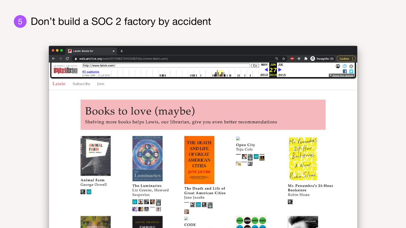Viewport: 406px width, 228px height.
Task: Open Wayback help question mark
Action: [x=345, y=66]
